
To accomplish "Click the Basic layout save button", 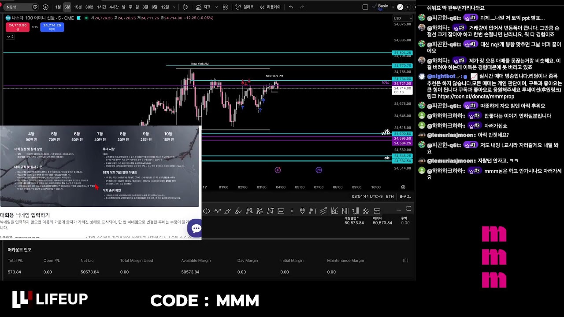I will tap(383, 7).
